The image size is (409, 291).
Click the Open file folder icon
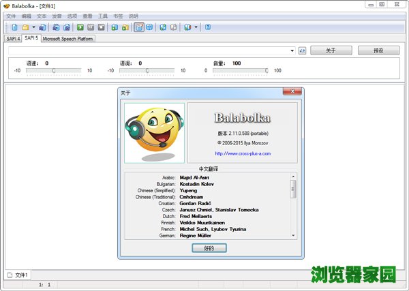(25, 27)
